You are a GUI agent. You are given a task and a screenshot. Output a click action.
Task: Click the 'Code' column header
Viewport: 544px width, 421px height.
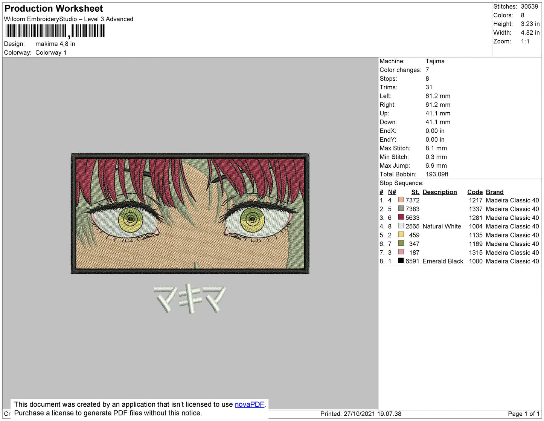[475, 192]
